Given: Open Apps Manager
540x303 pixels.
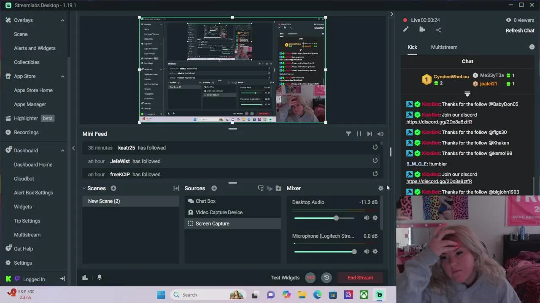Looking at the screenshot, I should 30,104.
